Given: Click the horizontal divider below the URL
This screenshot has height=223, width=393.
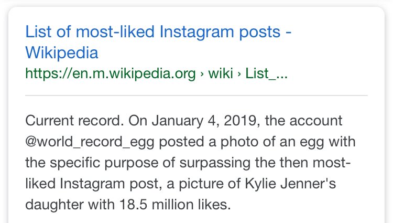Looking at the screenshot, I should [x=196, y=95].
